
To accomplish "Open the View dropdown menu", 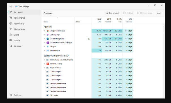I will [159, 13].
